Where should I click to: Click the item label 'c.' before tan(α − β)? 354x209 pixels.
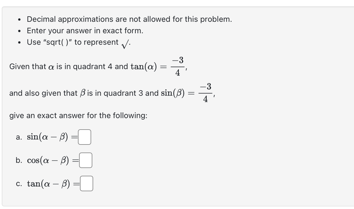click(x=19, y=183)
